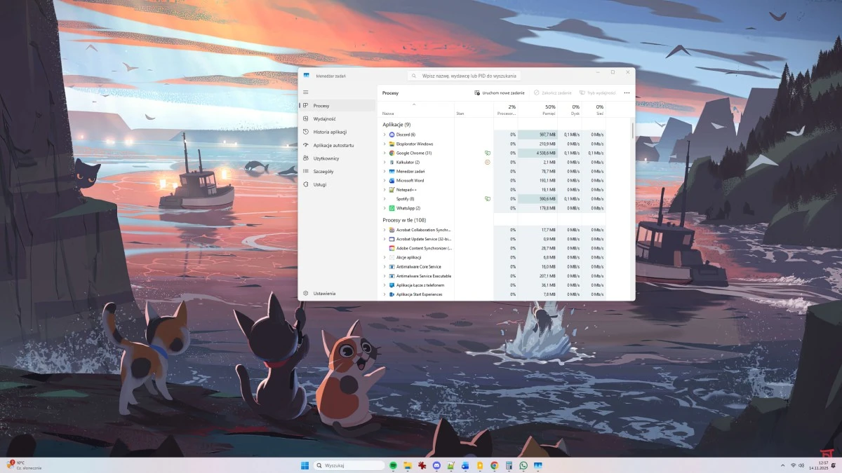Open the Wydajność performance sidebar icon
Screen dimensions: 842x473
(306, 118)
